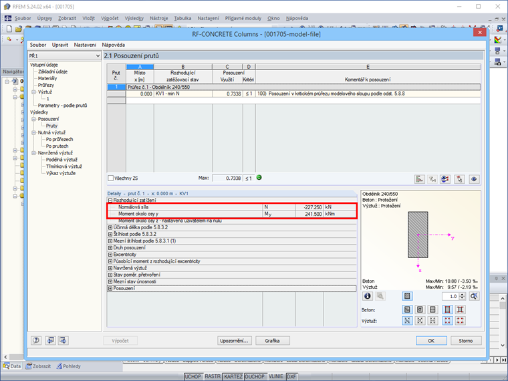Click the section info icon below the cross-section view

coord(368,296)
